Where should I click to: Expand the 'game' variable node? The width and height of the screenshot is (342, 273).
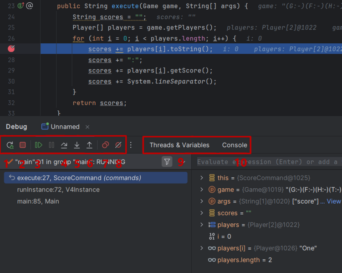[202, 190]
